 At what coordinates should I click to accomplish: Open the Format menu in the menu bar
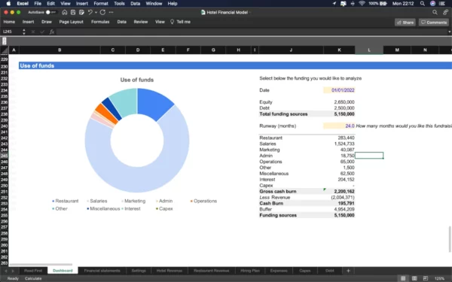coord(101,4)
